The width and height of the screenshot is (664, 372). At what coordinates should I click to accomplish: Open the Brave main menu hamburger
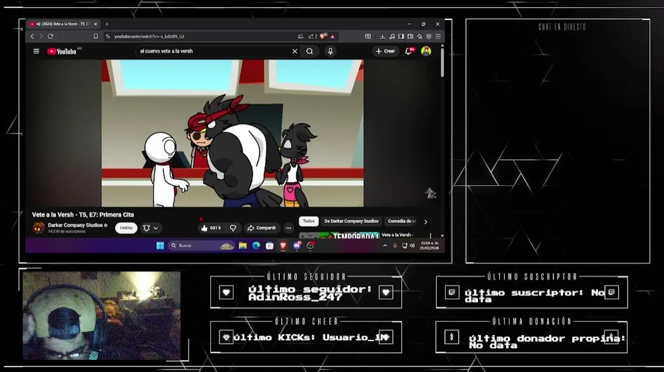tap(438, 36)
